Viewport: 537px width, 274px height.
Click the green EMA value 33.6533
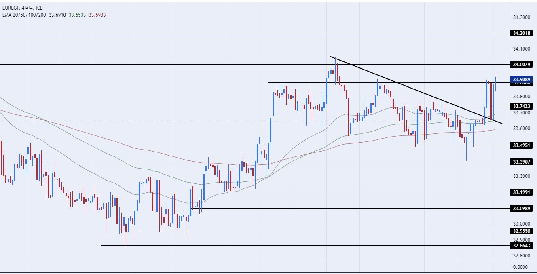coord(77,15)
